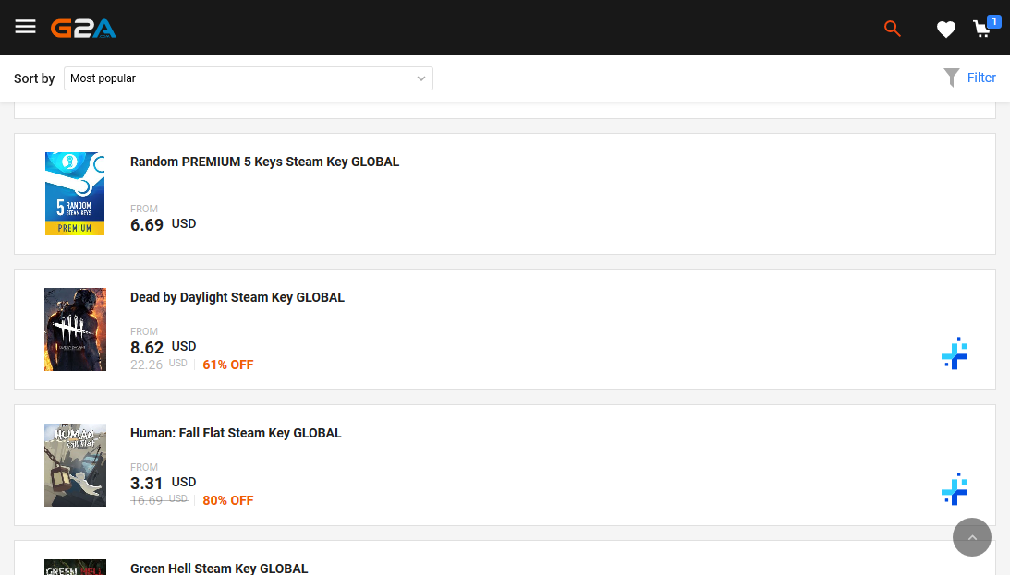This screenshot has width=1010, height=575.
Task: Click the crossed-out 16.69 USD price
Action: 159,500
